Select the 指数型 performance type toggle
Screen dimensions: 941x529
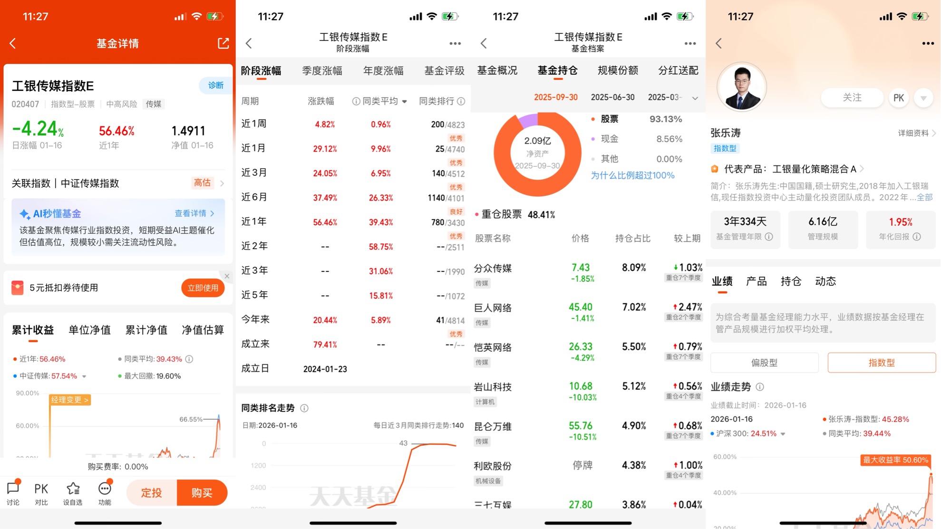coord(881,363)
